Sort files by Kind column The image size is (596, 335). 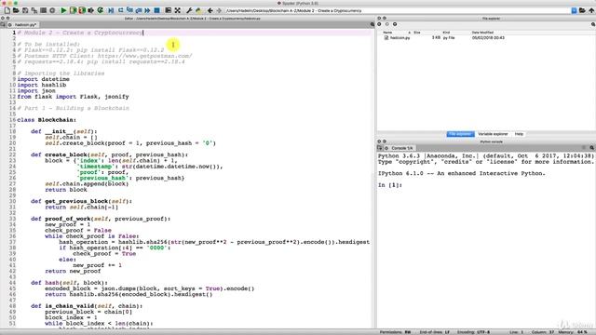tap(446, 33)
